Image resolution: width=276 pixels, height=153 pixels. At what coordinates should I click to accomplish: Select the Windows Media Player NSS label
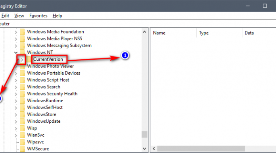coord(55,39)
